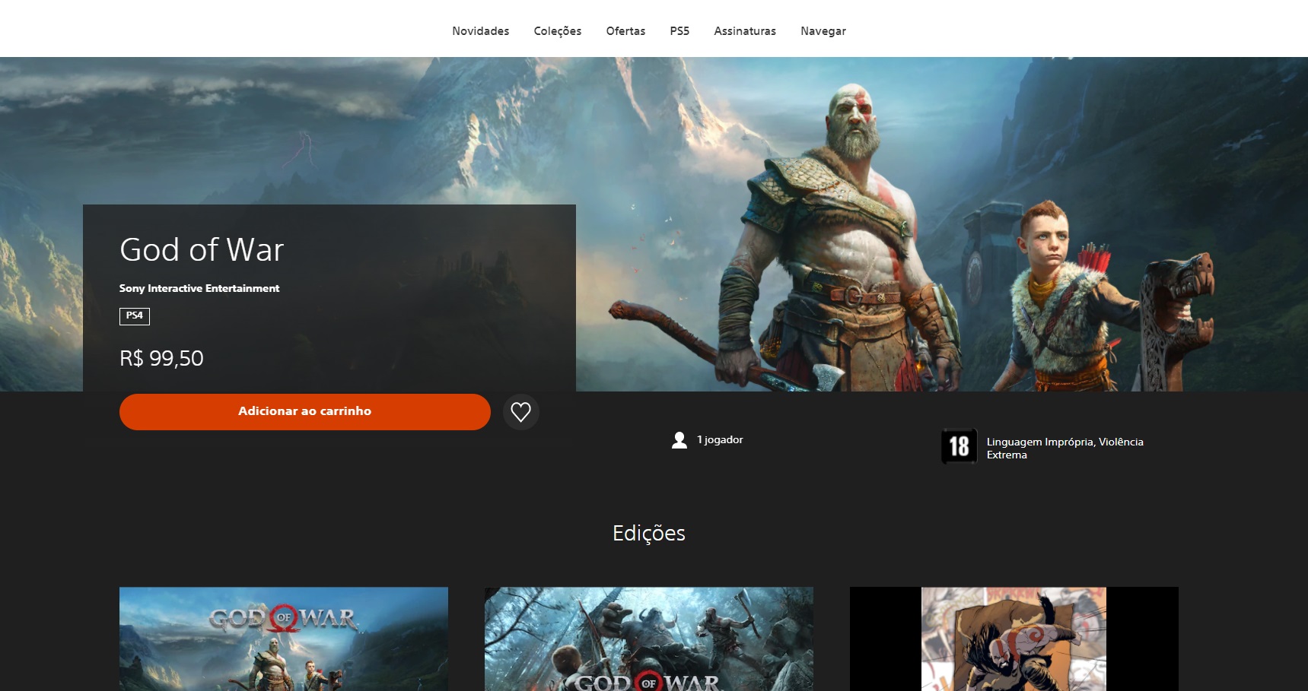Click the PS4 platform tag
This screenshot has height=691, width=1308.
pyautogui.click(x=135, y=316)
